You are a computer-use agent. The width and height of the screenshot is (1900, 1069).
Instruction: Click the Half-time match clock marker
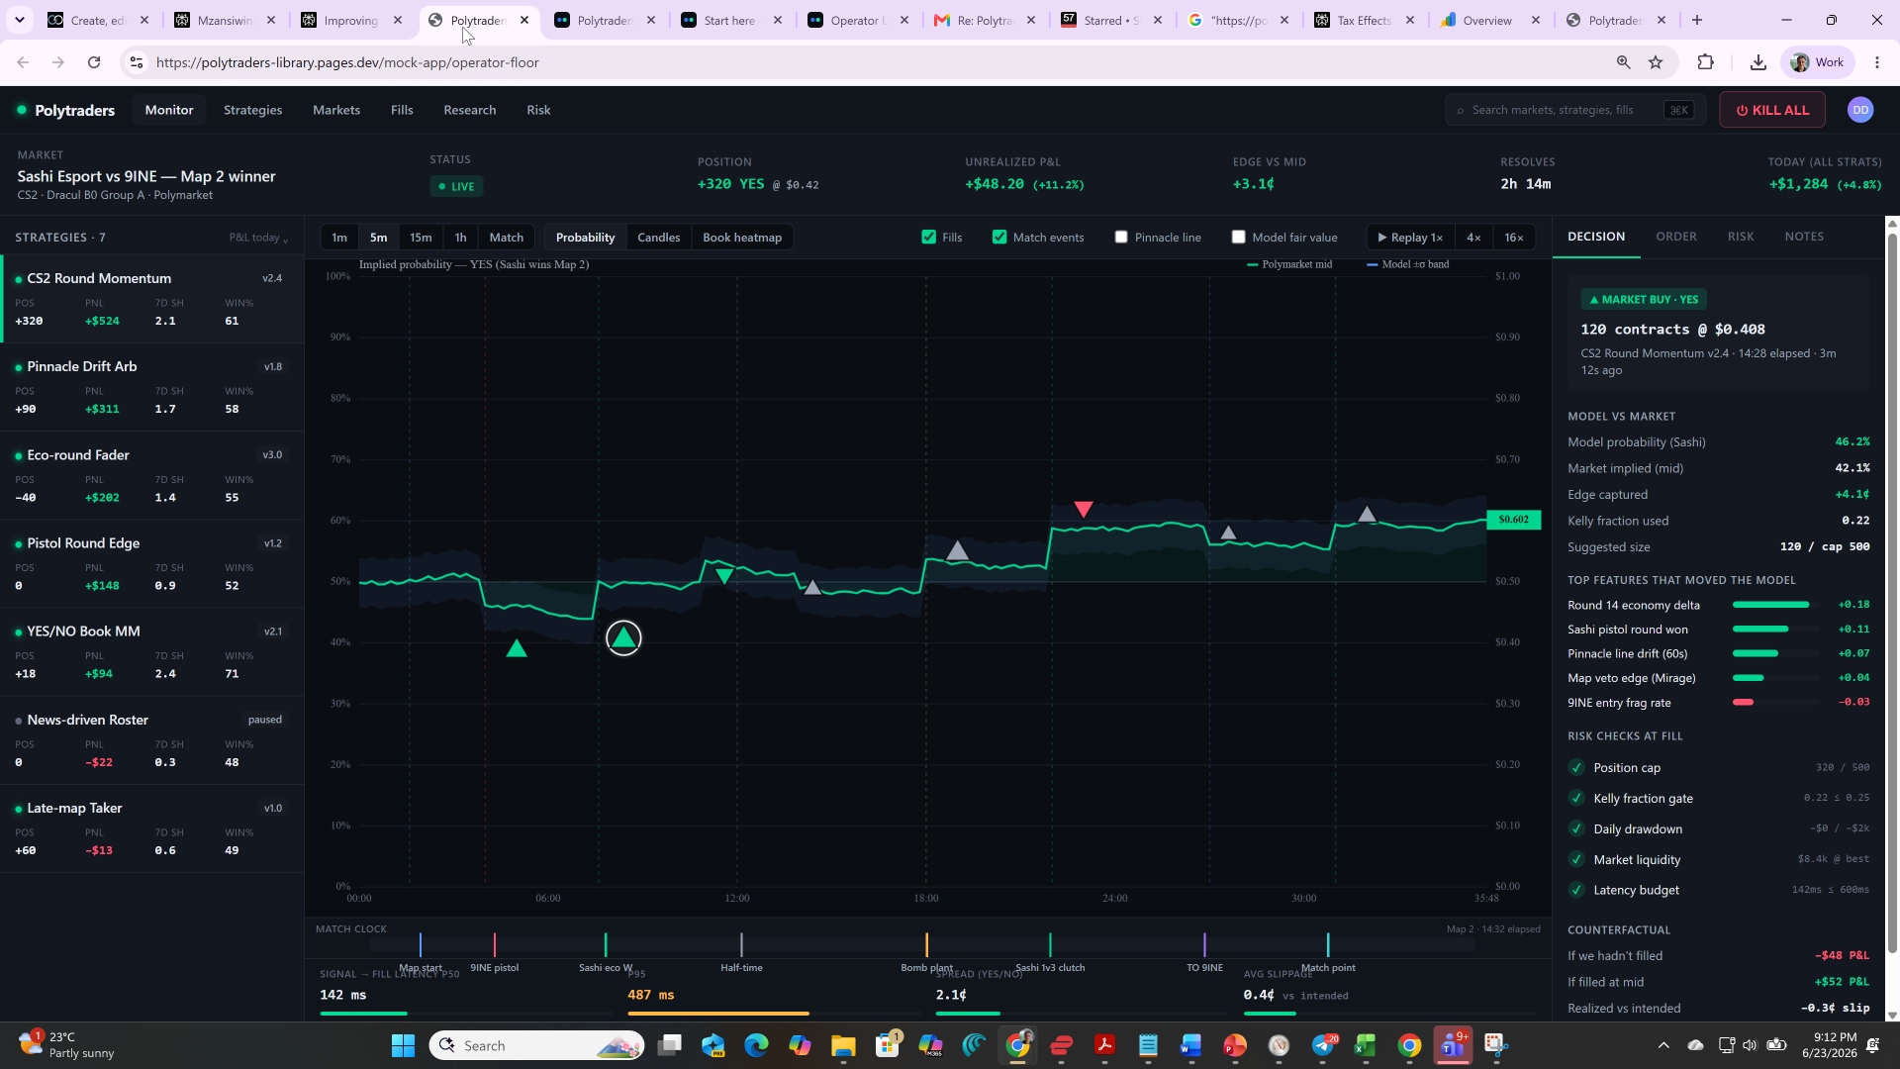click(x=741, y=945)
